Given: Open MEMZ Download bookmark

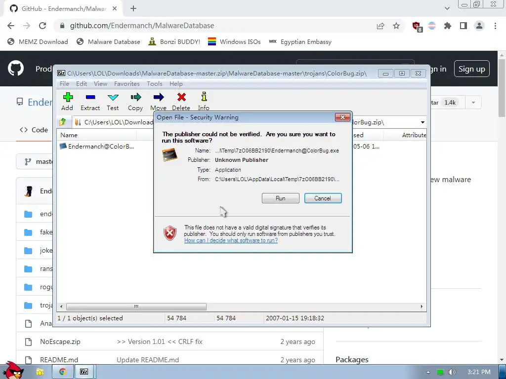Looking at the screenshot, I should pos(38,41).
